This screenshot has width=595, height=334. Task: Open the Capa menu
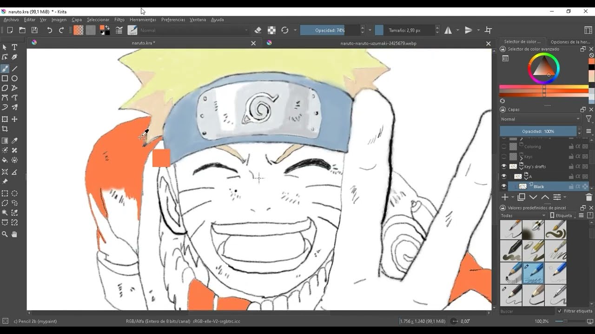[77, 20]
